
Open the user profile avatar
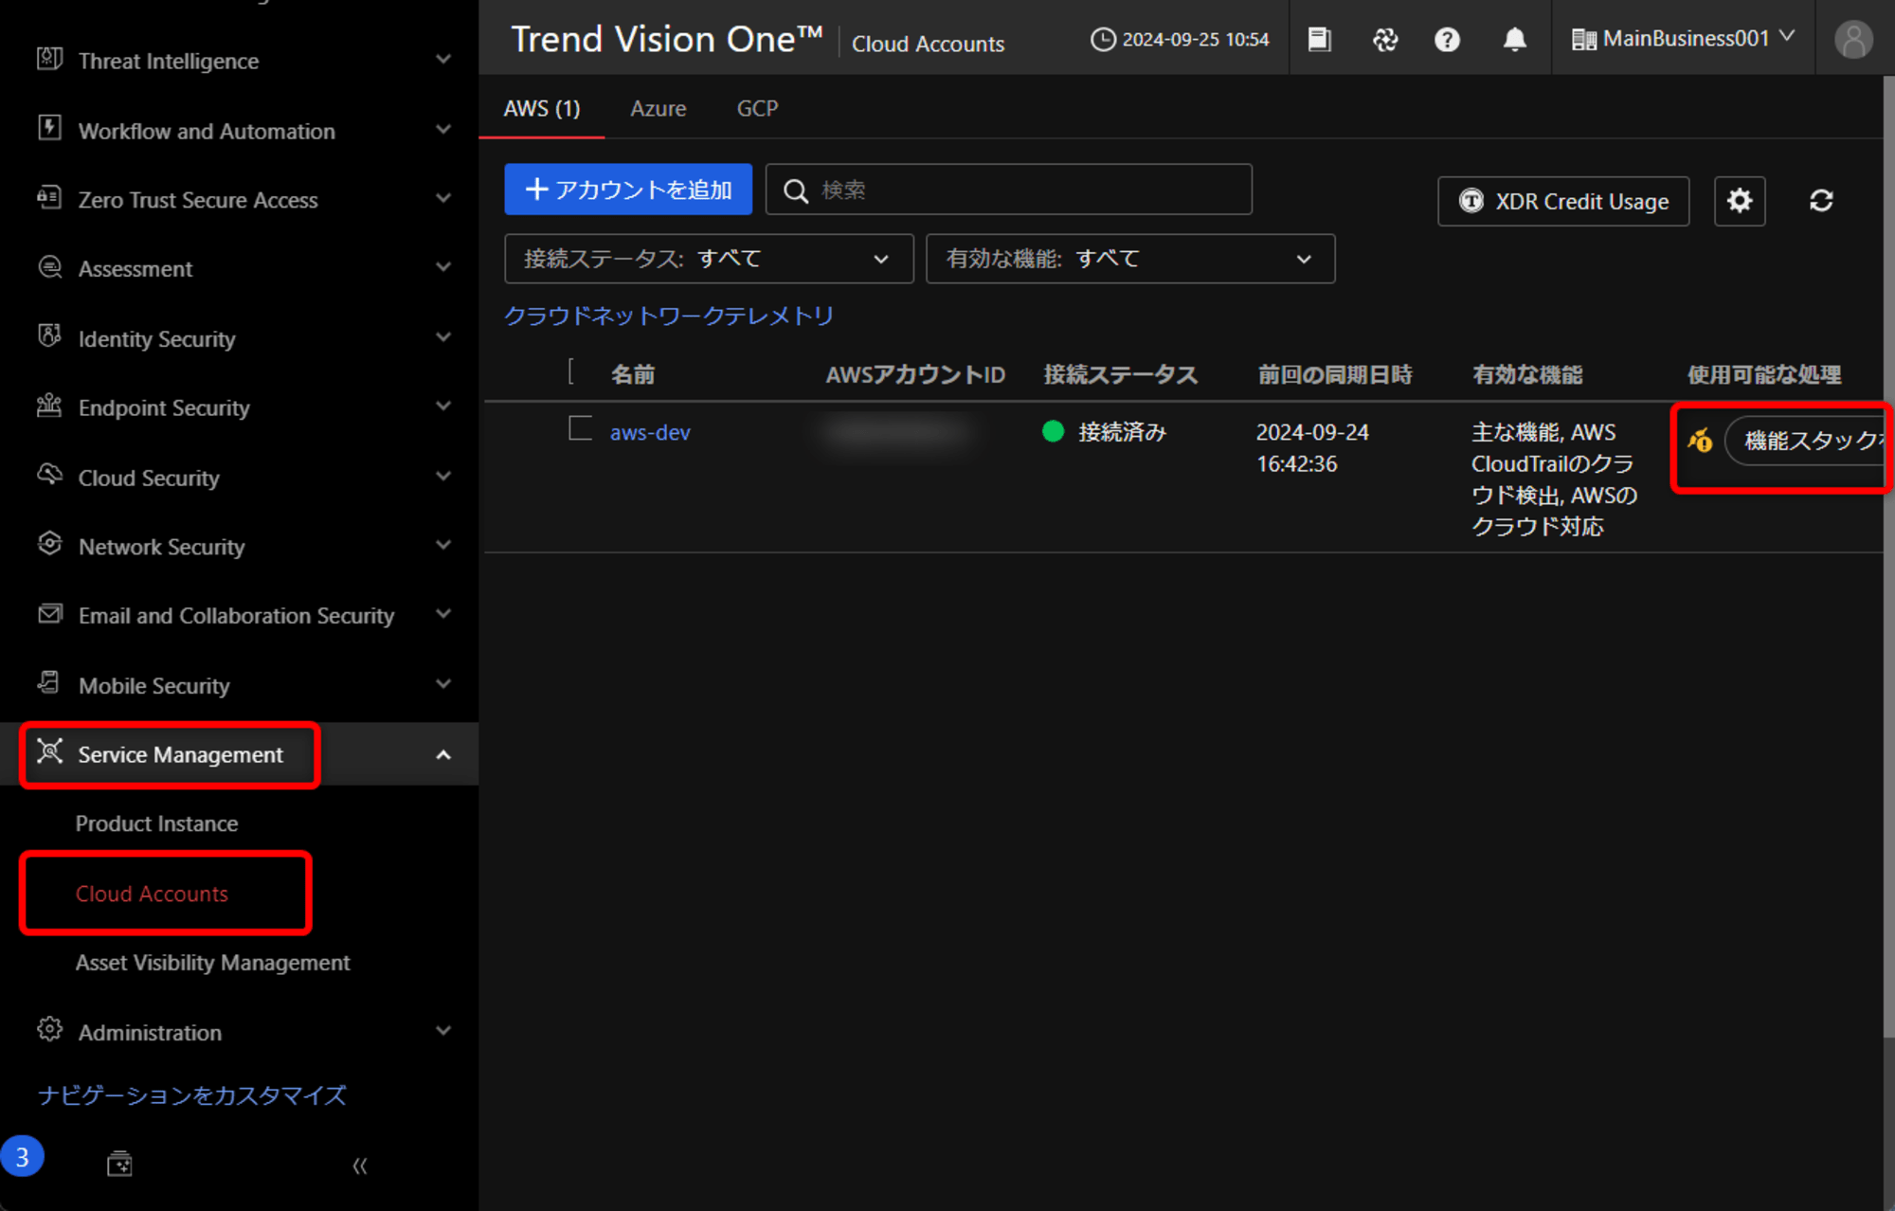point(1852,39)
